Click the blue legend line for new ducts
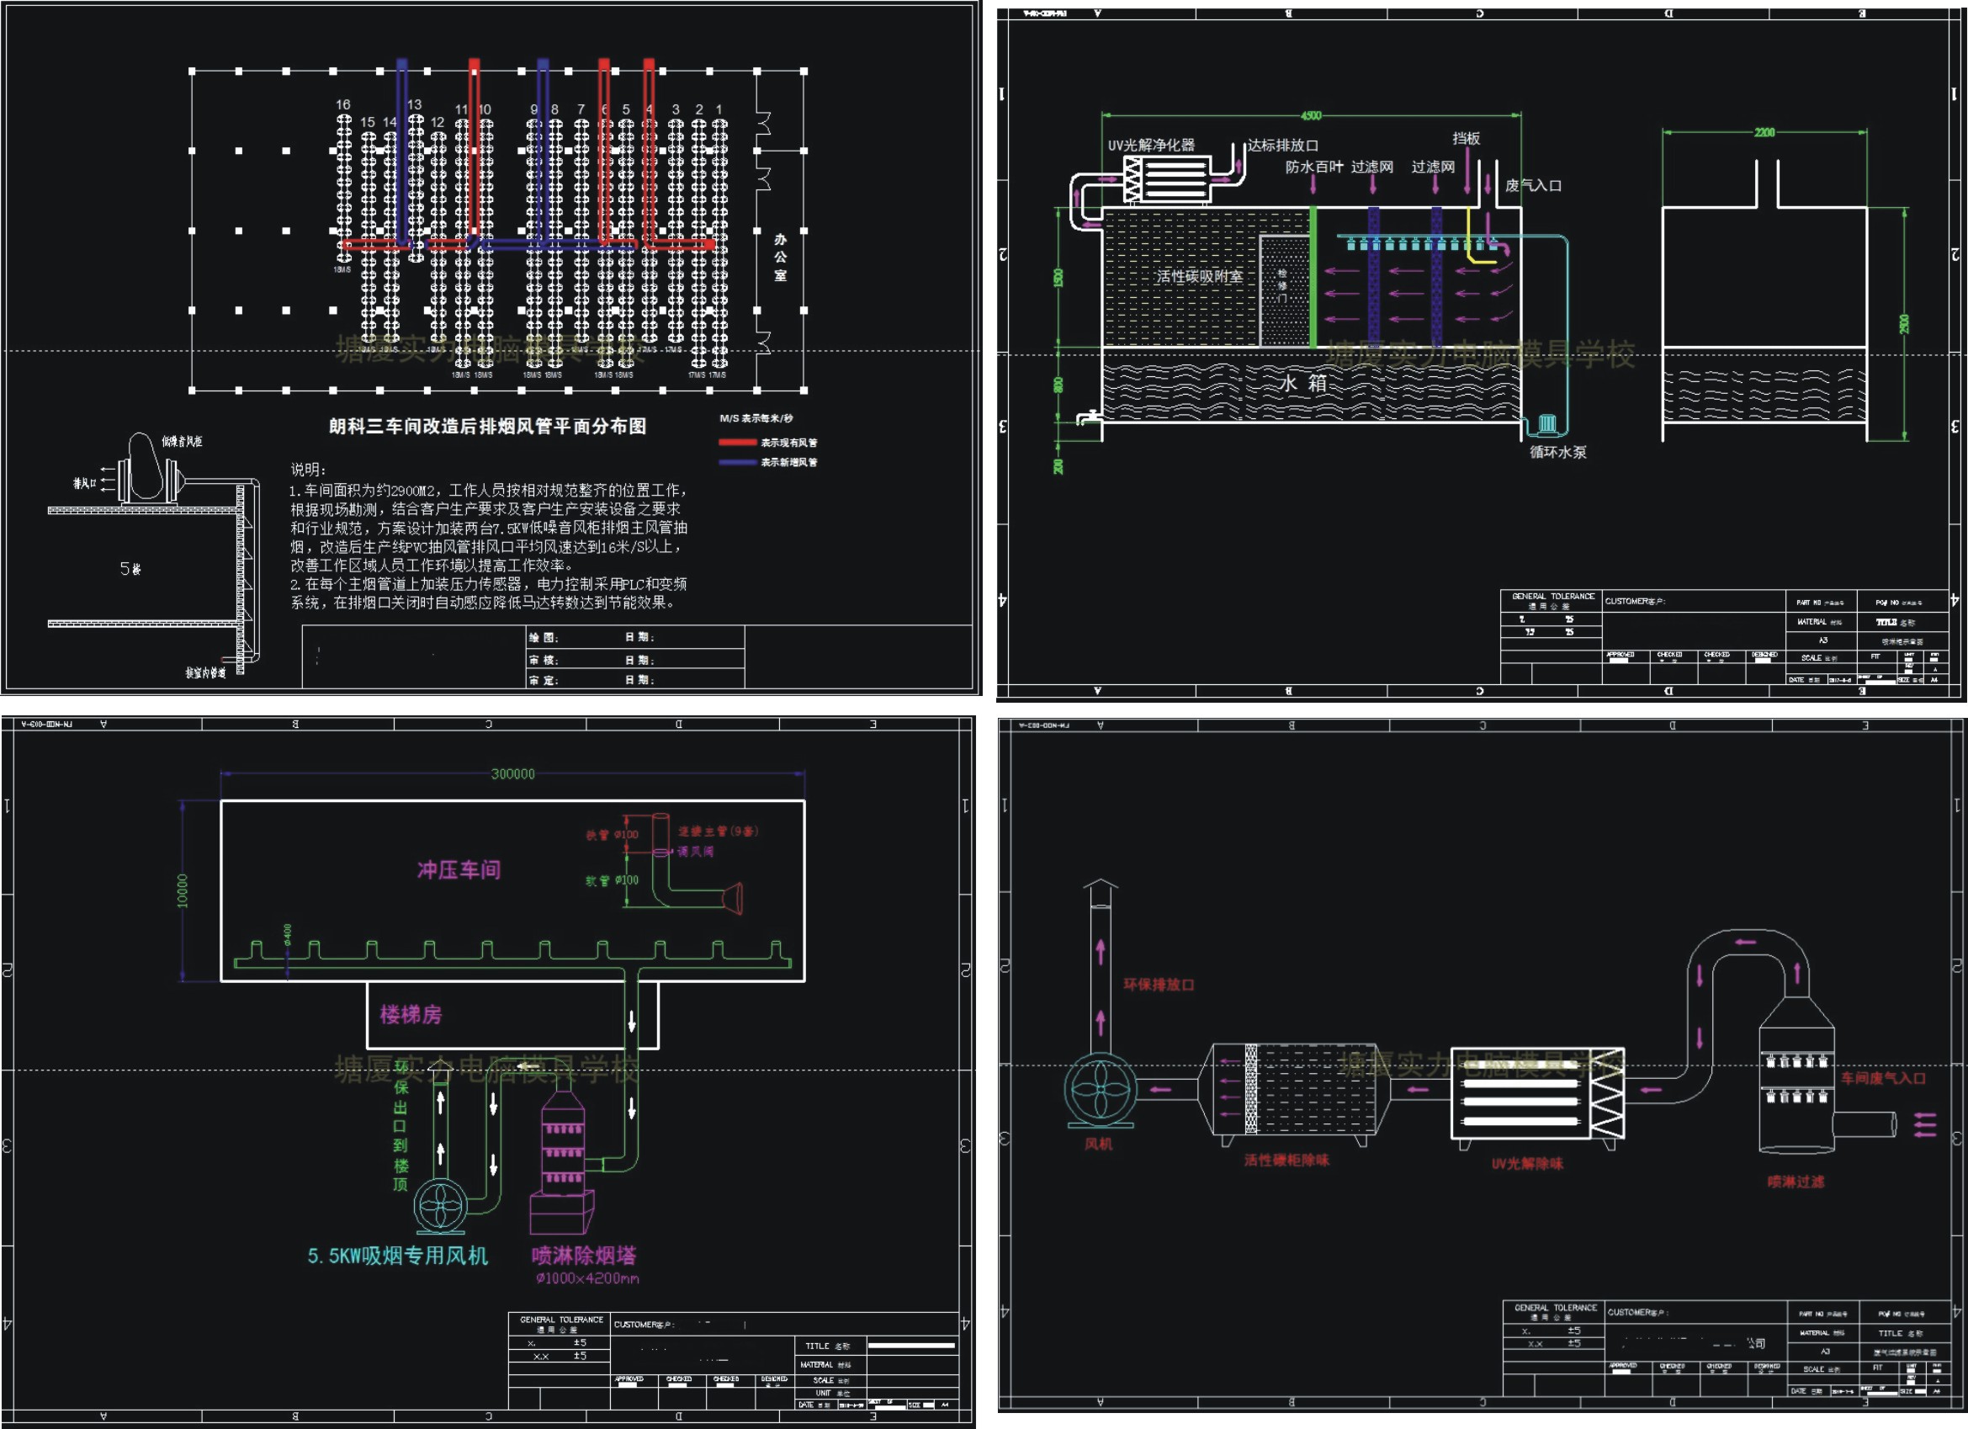1968x1429 pixels. (737, 462)
